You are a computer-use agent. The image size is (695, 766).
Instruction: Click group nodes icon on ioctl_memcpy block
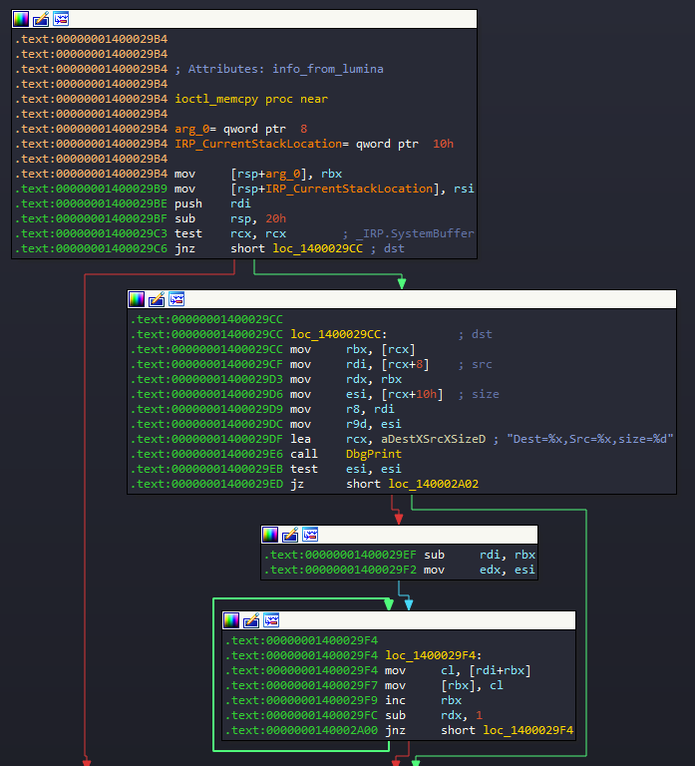pos(61,19)
